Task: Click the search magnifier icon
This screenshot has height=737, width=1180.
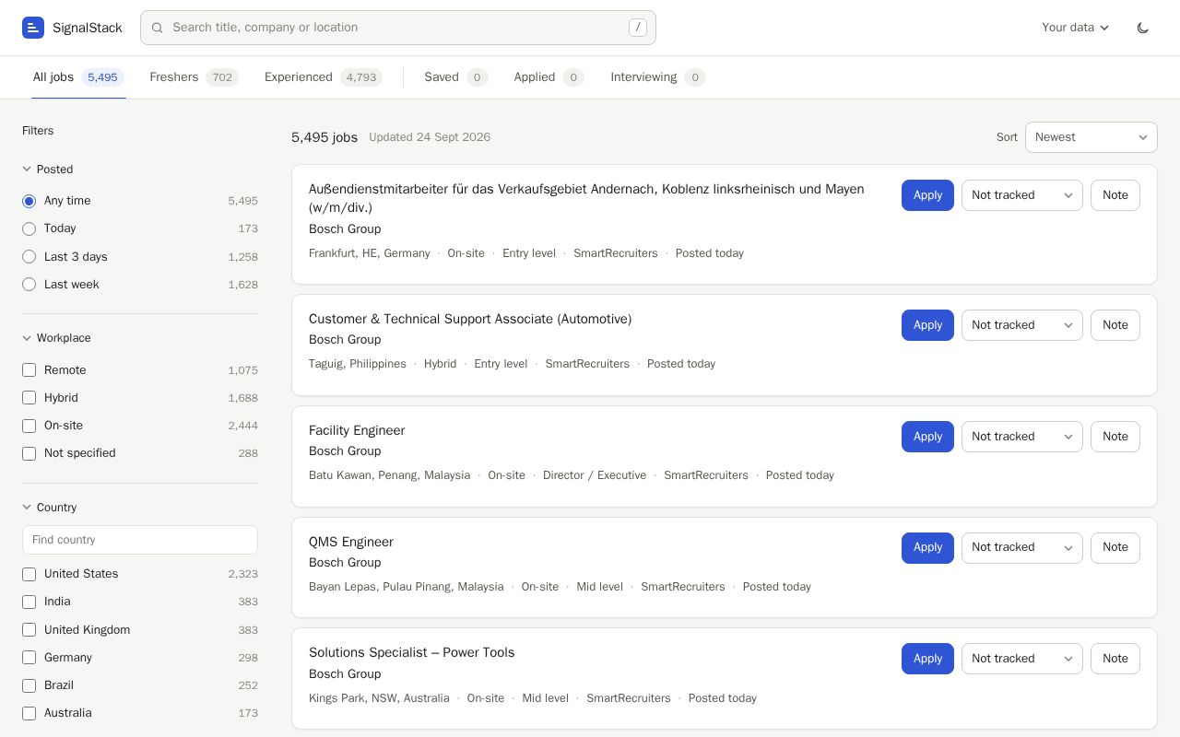Action: pyautogui.click(x=158, y=28)
